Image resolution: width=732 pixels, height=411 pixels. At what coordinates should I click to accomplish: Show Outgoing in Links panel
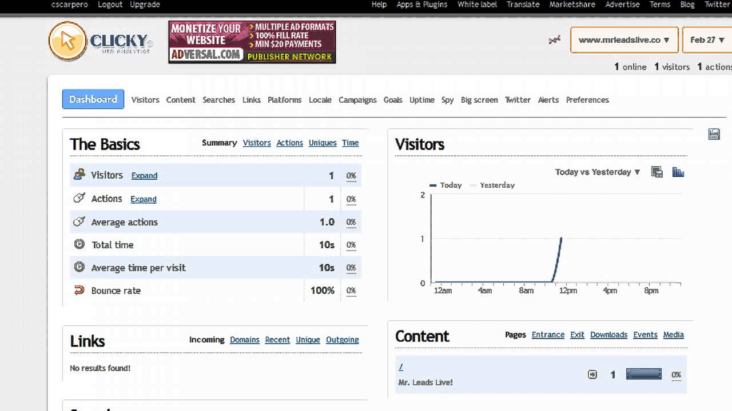343,340
